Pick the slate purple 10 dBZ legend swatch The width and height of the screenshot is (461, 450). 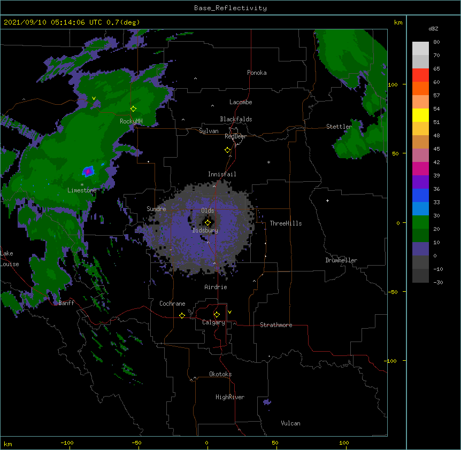tap(420, 249)
